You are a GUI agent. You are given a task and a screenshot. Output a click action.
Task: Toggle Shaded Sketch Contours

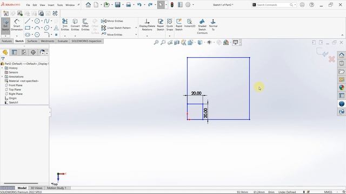coord(202,26)
